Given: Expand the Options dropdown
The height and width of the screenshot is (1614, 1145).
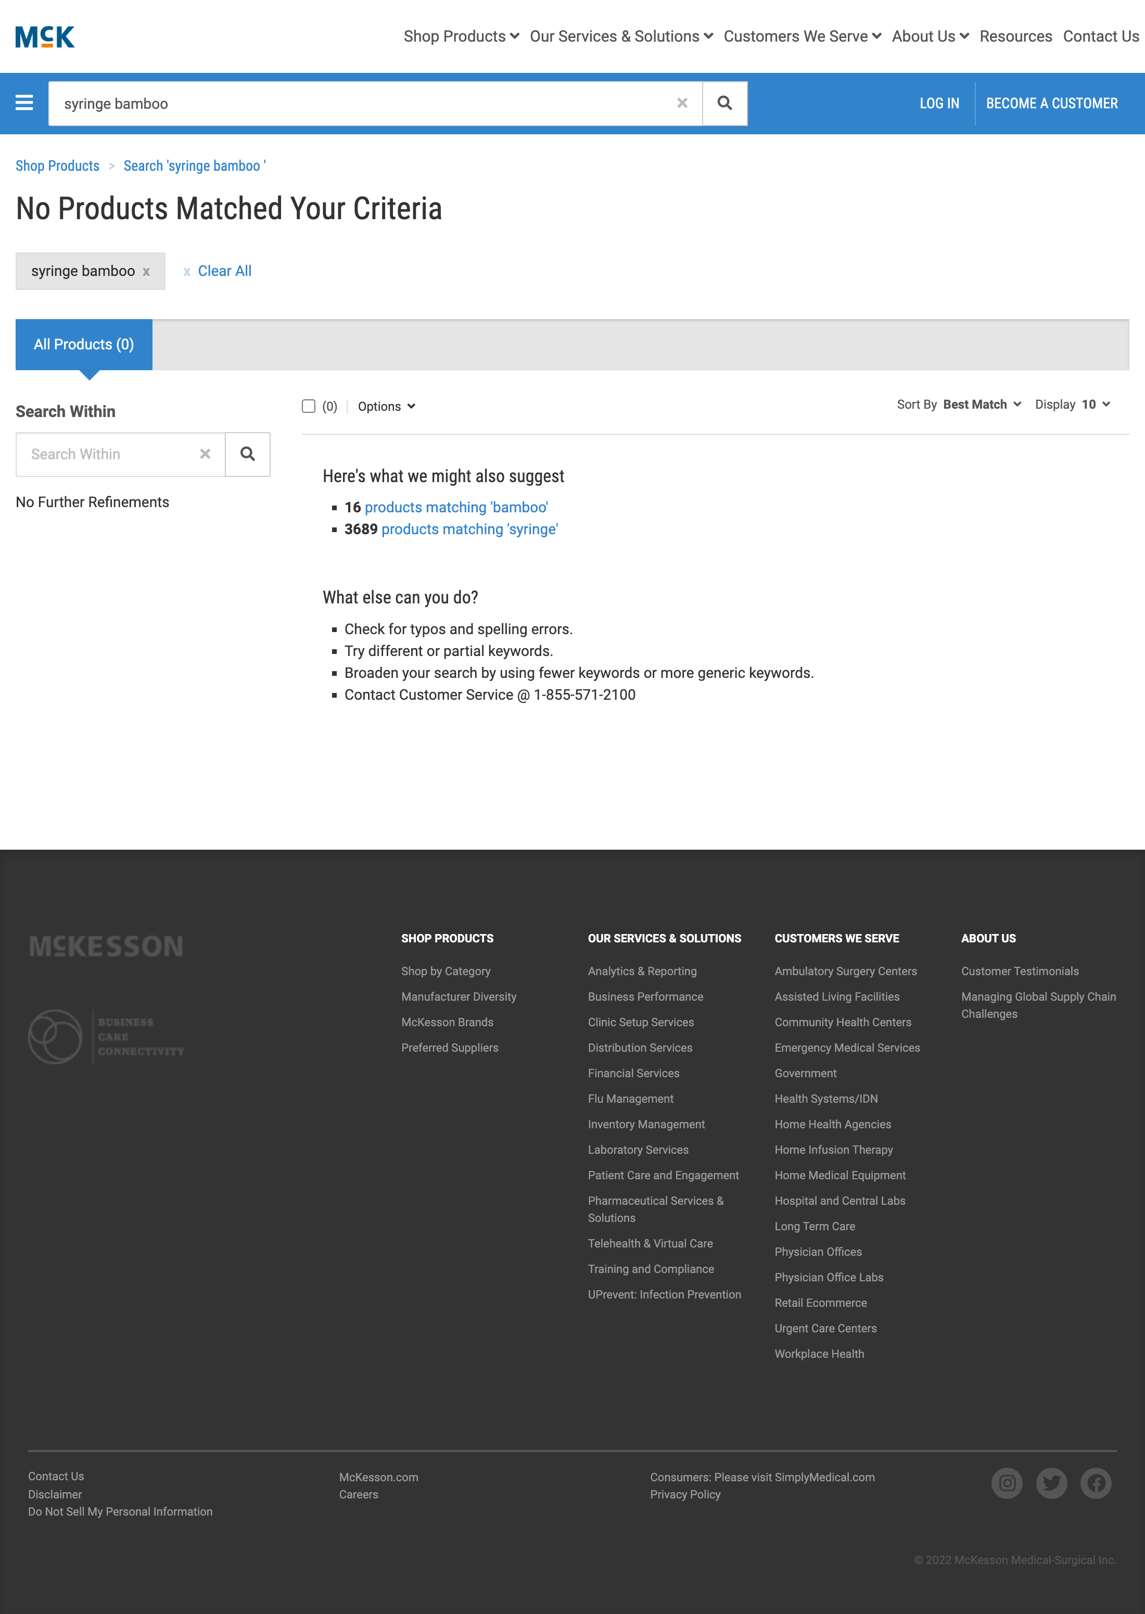Looking at the screenshot, I should (386, 406).
